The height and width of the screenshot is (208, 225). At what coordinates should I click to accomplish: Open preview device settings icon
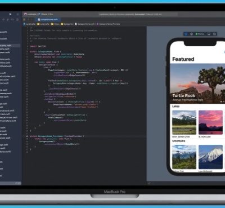click(209, 34)
